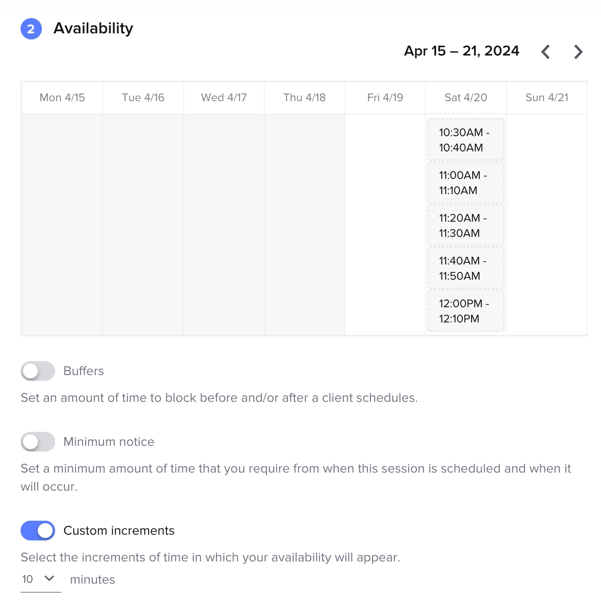Pick the 11:40AM - 11:50AM time block

pos(466,268)
